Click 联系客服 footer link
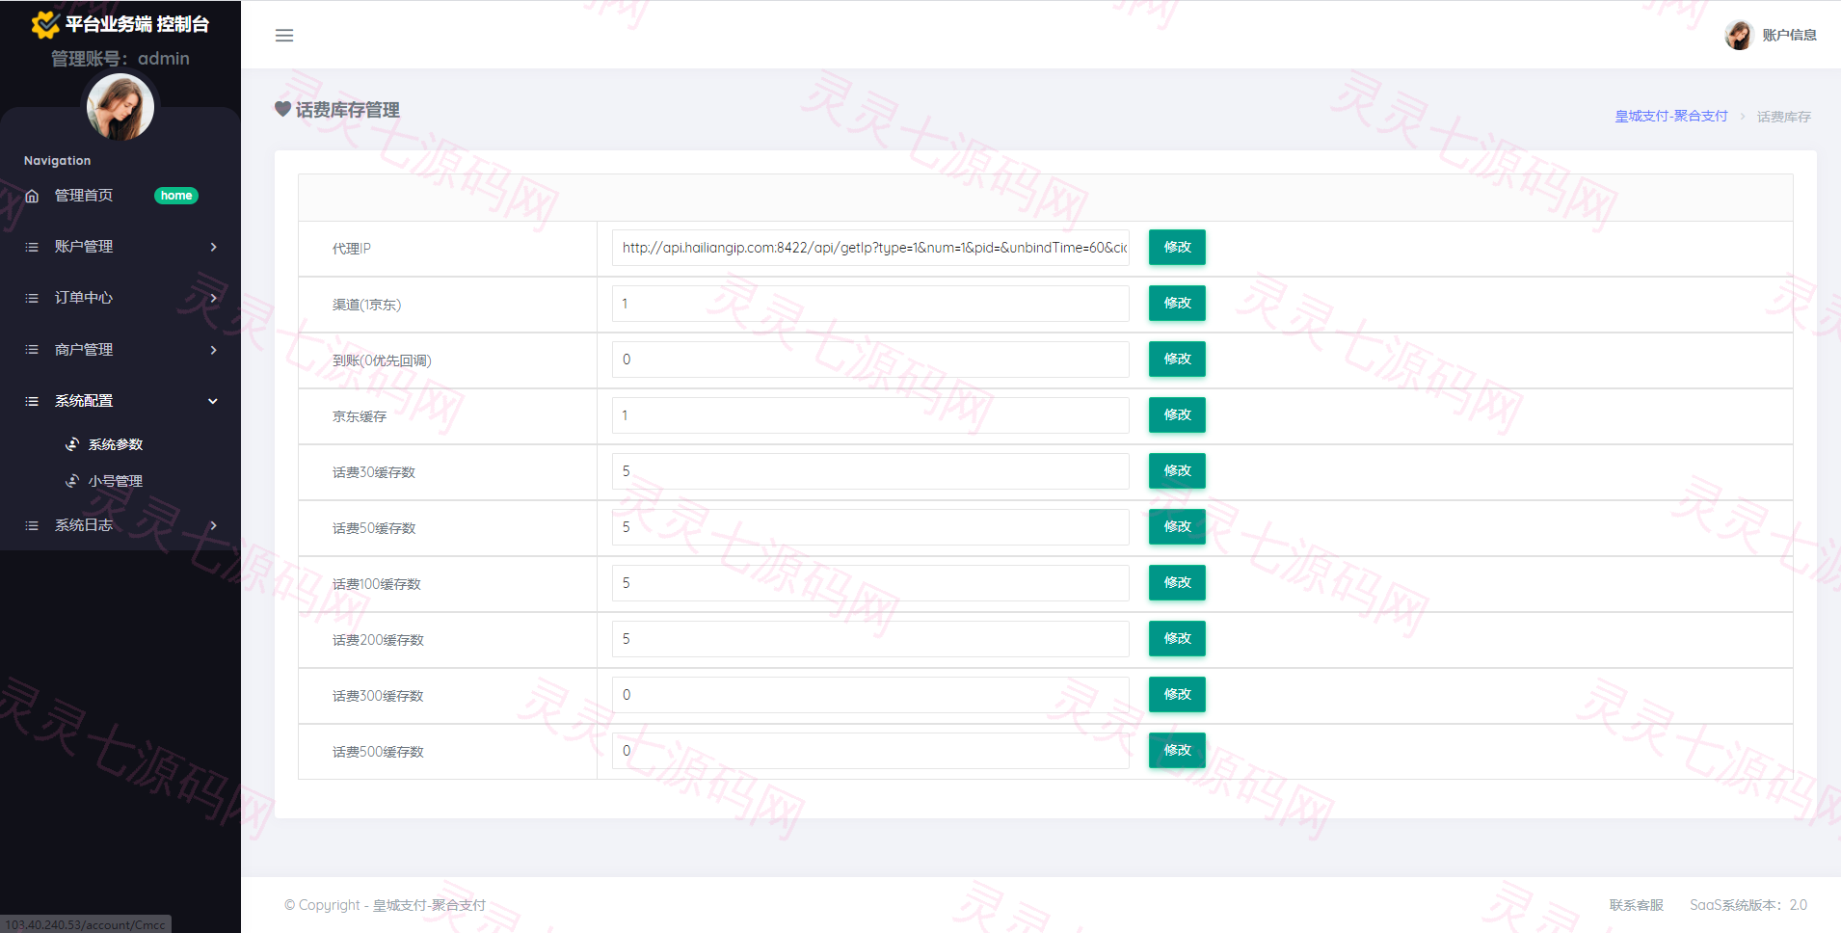 click(x=1636, y=905)
